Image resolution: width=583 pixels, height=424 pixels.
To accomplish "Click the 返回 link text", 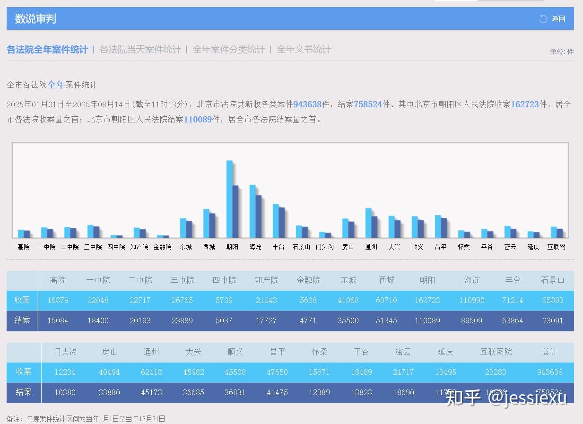I will [558, 19].
